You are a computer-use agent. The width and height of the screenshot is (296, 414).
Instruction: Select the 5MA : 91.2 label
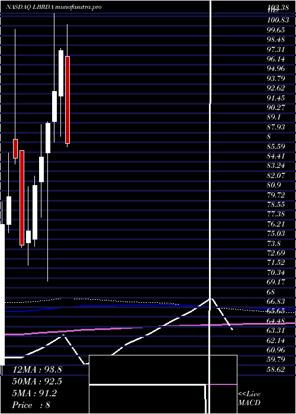click(34, 393)
